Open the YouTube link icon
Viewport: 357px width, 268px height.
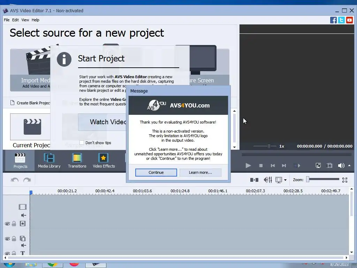pyautogui.click(x=349, y=20)
